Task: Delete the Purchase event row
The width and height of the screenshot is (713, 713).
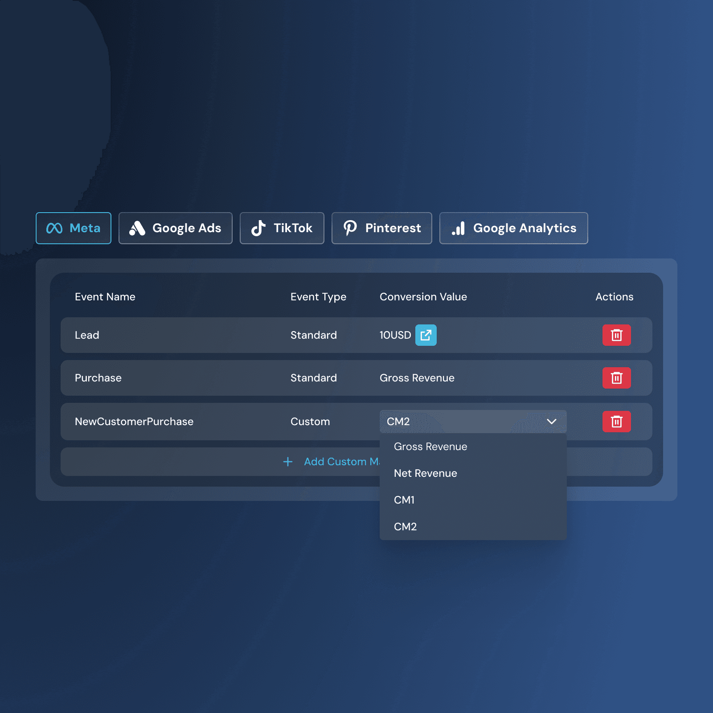Action: (617, 378)
